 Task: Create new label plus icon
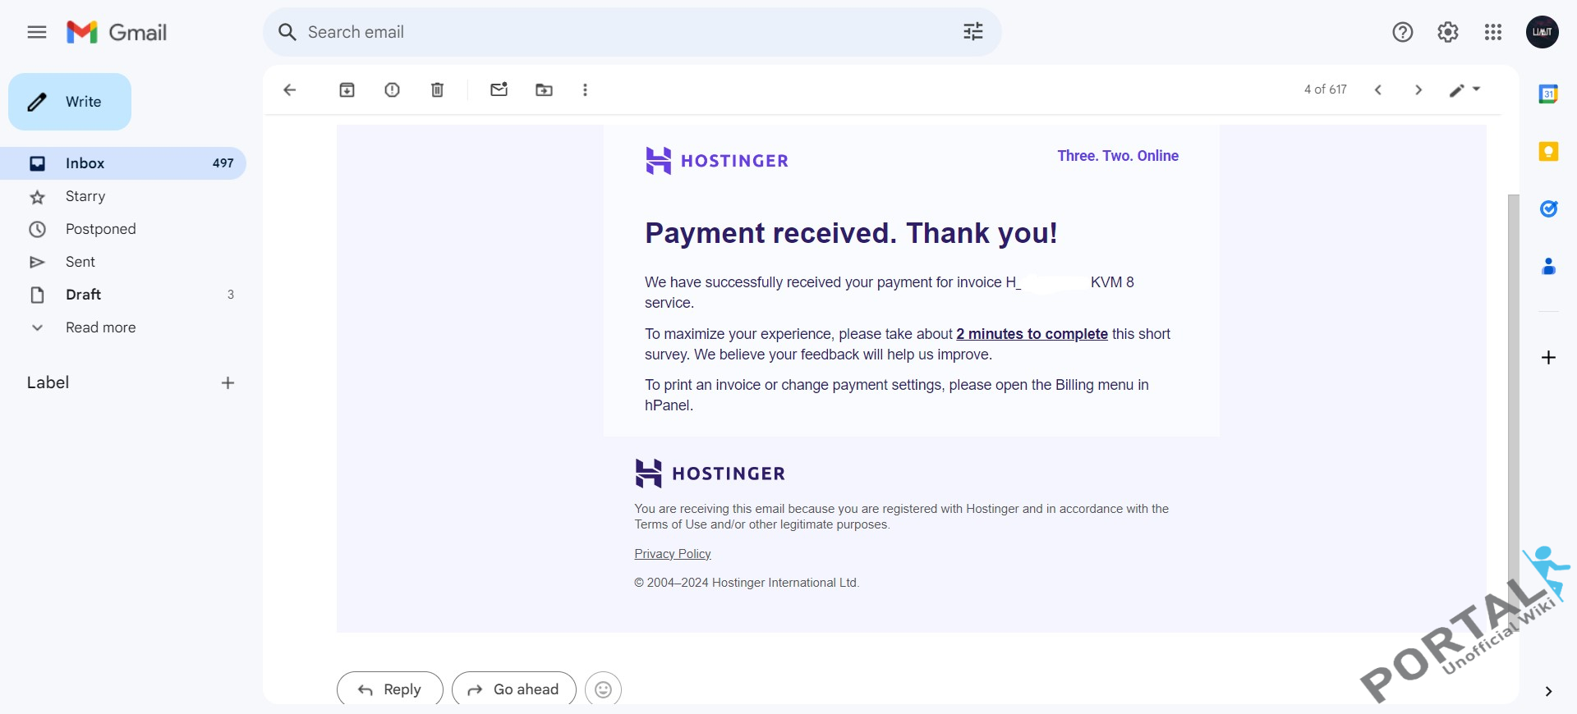coord(228,383)
